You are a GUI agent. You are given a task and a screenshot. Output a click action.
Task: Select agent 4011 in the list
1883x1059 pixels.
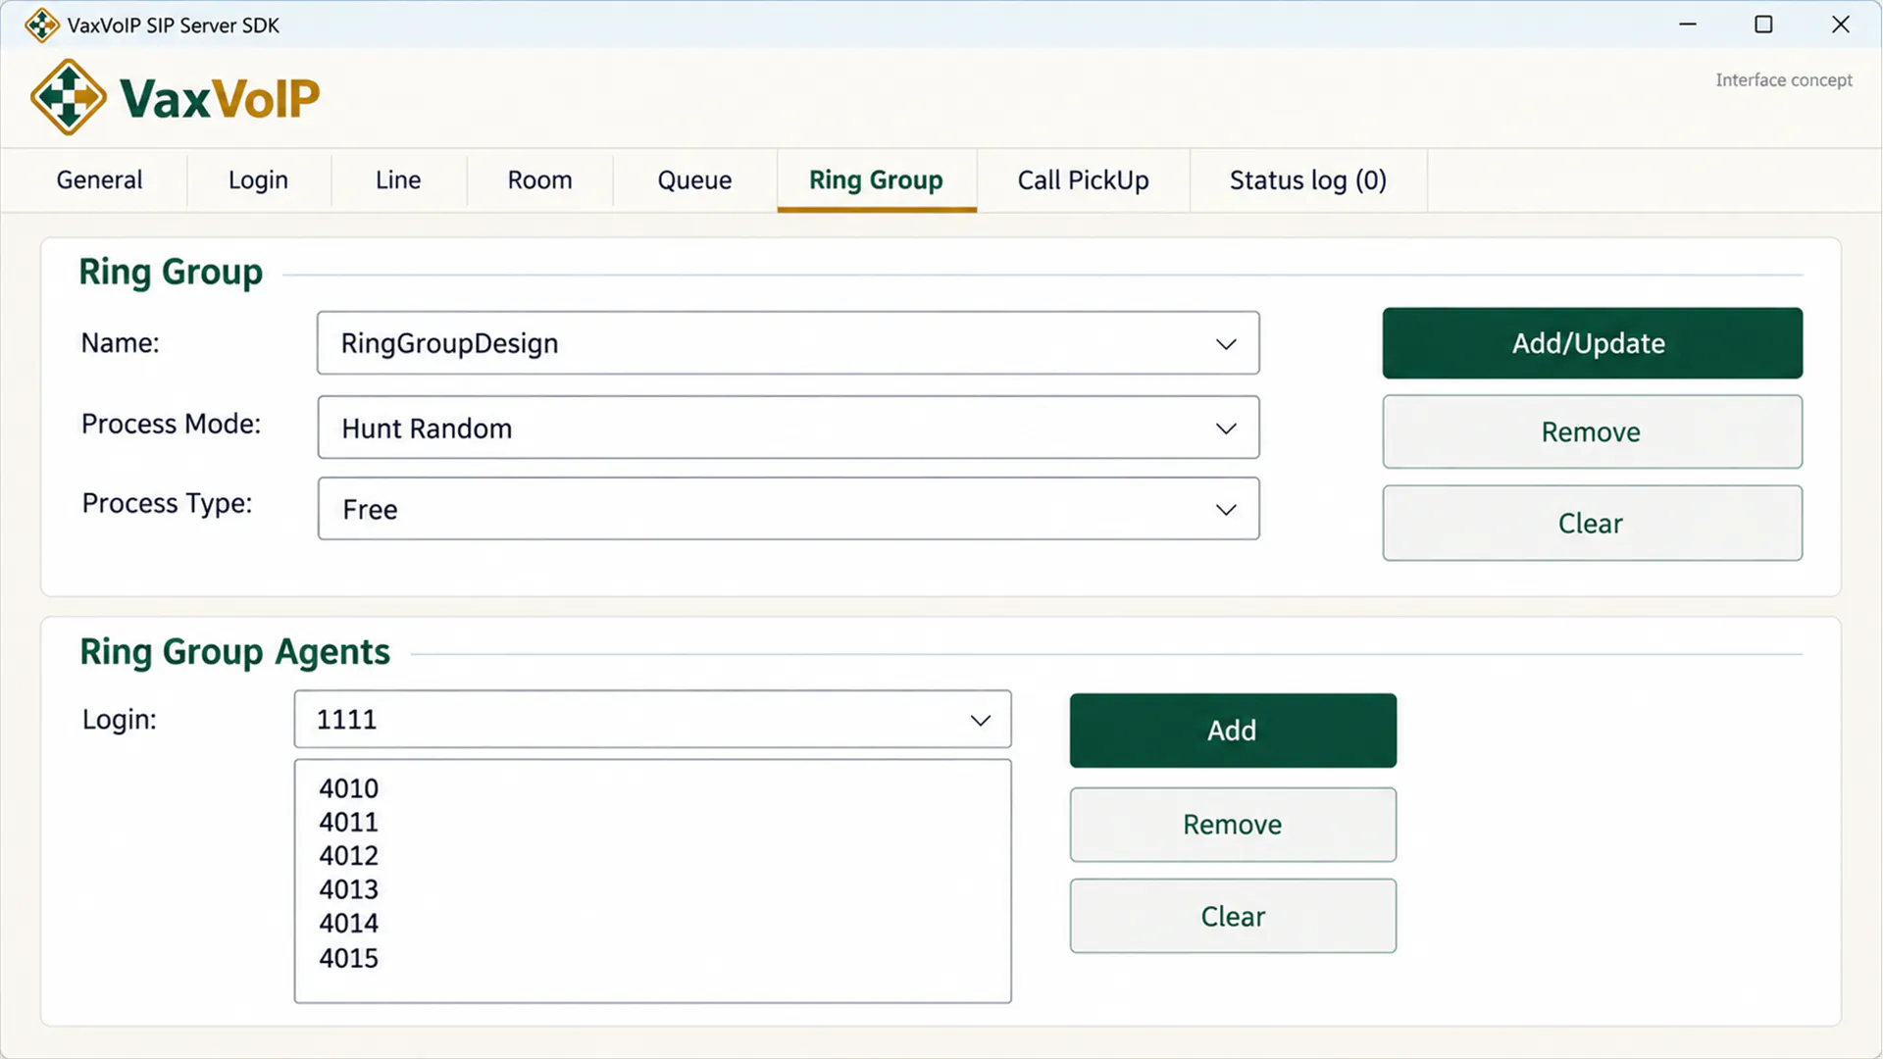pos(348,822)
